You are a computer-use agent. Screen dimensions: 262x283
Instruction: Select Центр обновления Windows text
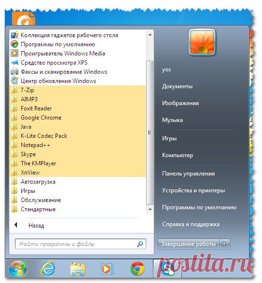click(x=58, y=81)
